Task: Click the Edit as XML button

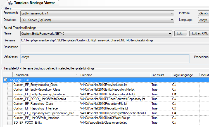Action: pos(199,34)
